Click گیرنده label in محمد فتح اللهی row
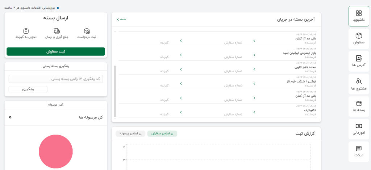Screen dimensions: 371x170 pos(164,71)
